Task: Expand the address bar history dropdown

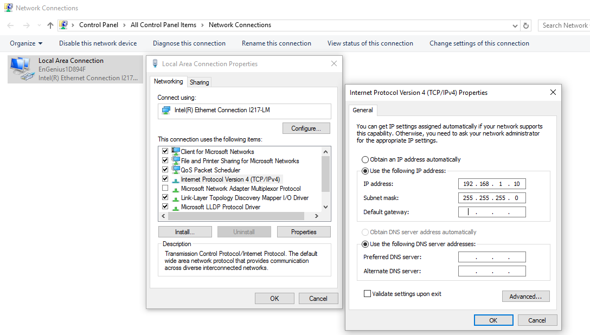Action: coord(515,25)
